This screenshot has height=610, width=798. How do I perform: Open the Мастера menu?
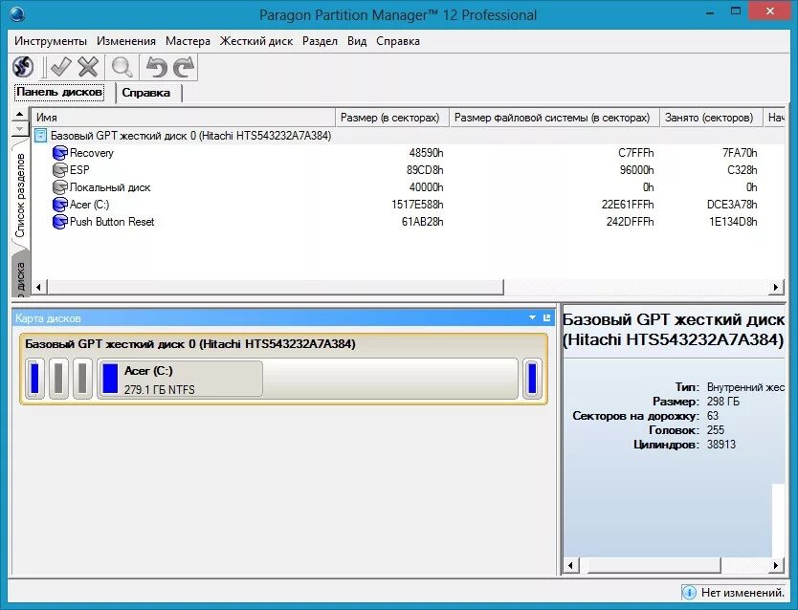pos(188,41)
